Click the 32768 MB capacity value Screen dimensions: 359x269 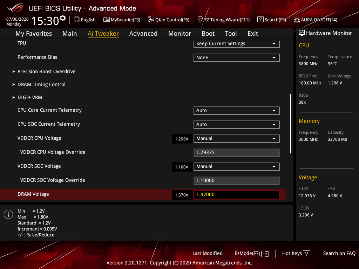337,139
